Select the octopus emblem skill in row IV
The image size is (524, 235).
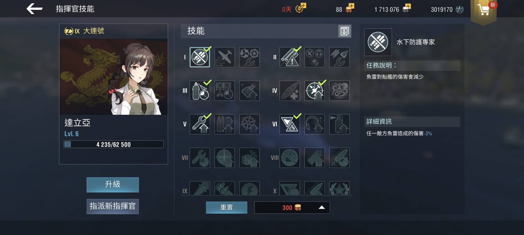click(339, 91)
